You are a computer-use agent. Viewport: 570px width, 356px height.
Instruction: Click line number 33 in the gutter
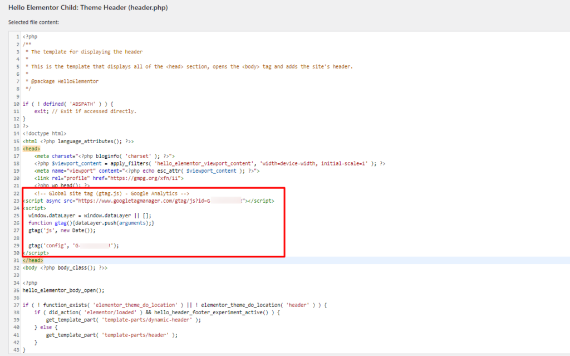pos(16,276)
